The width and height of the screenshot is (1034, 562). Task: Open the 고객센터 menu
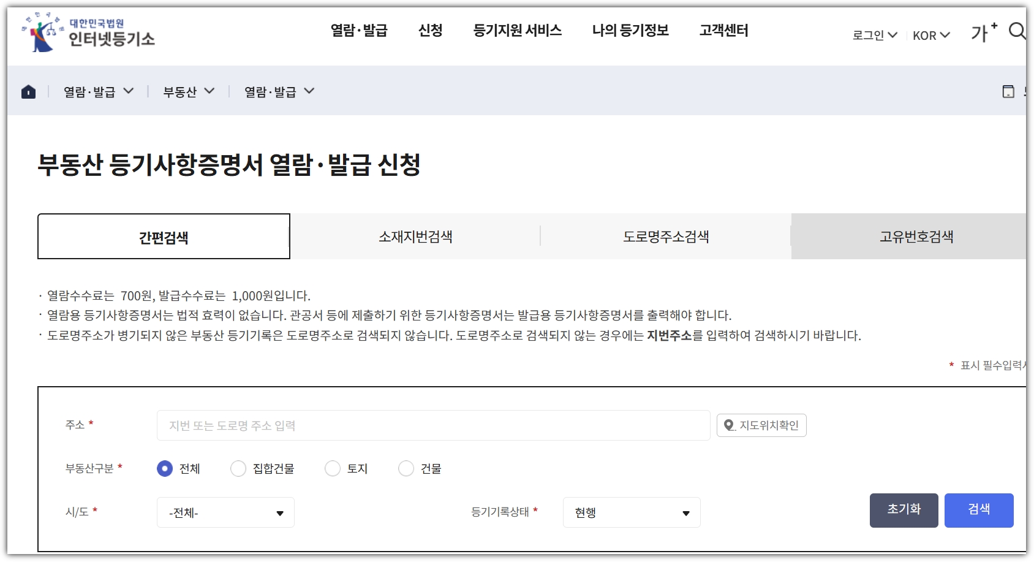pos(723,31)
